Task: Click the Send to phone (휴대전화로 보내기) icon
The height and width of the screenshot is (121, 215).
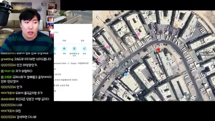Action: point(74,49)
